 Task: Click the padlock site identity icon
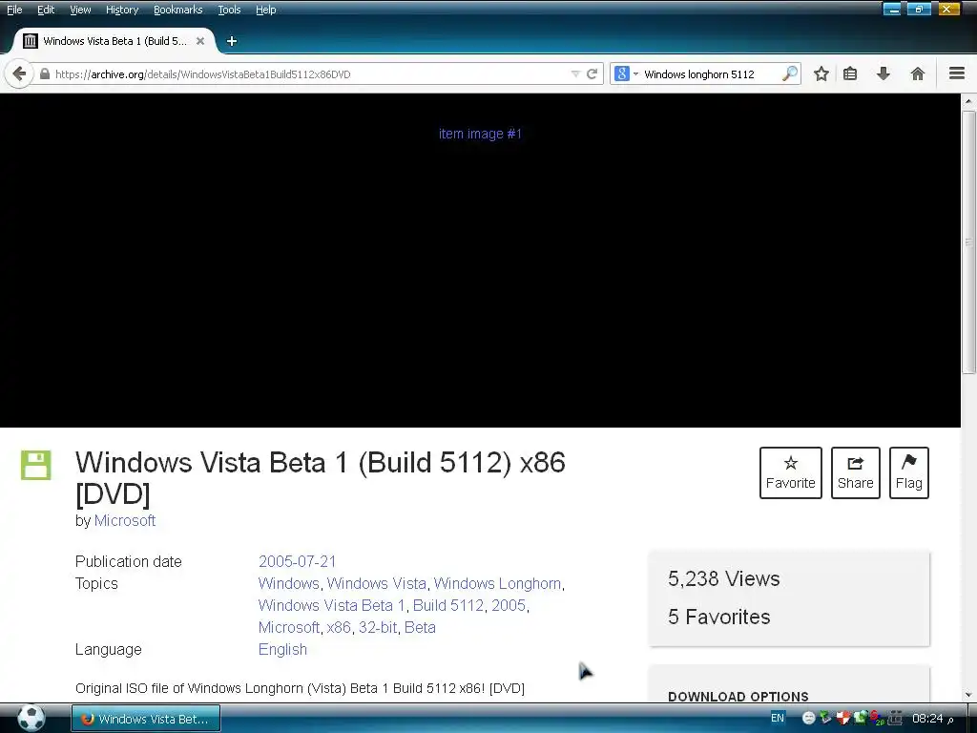[44, 74]
